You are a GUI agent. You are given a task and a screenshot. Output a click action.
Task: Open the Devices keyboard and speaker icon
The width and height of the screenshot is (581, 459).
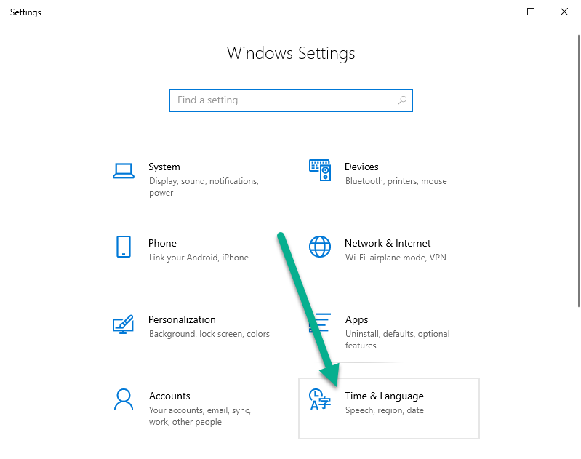coord(320,170)
